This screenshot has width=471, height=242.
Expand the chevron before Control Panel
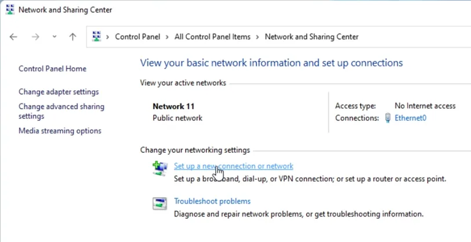[107, 37]
